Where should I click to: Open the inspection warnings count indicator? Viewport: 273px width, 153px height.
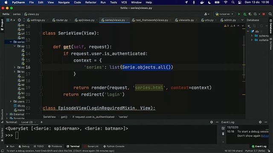coord(229,25)
